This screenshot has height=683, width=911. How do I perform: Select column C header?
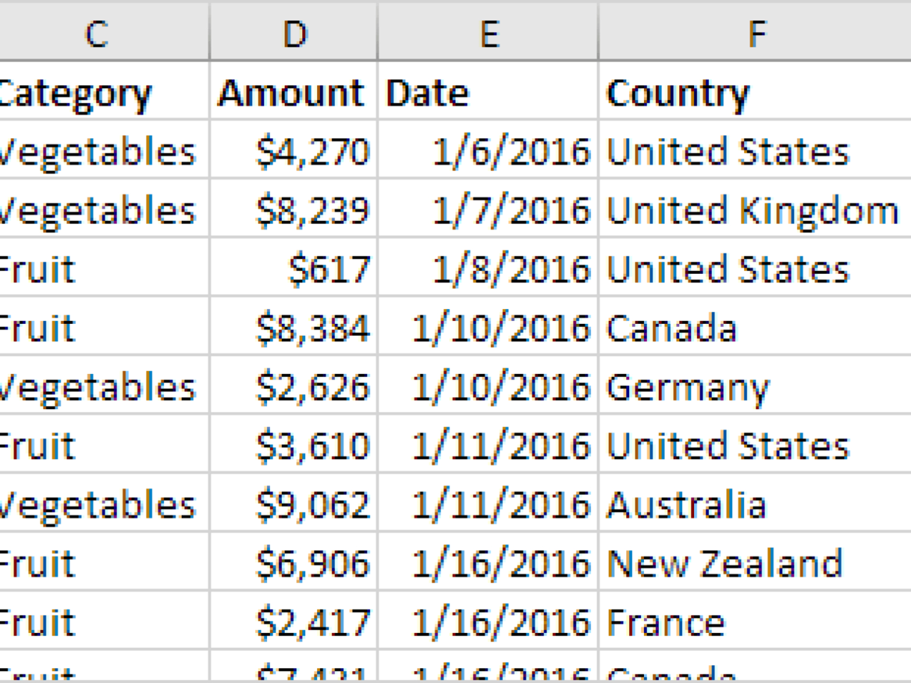(x=99, y=32)
